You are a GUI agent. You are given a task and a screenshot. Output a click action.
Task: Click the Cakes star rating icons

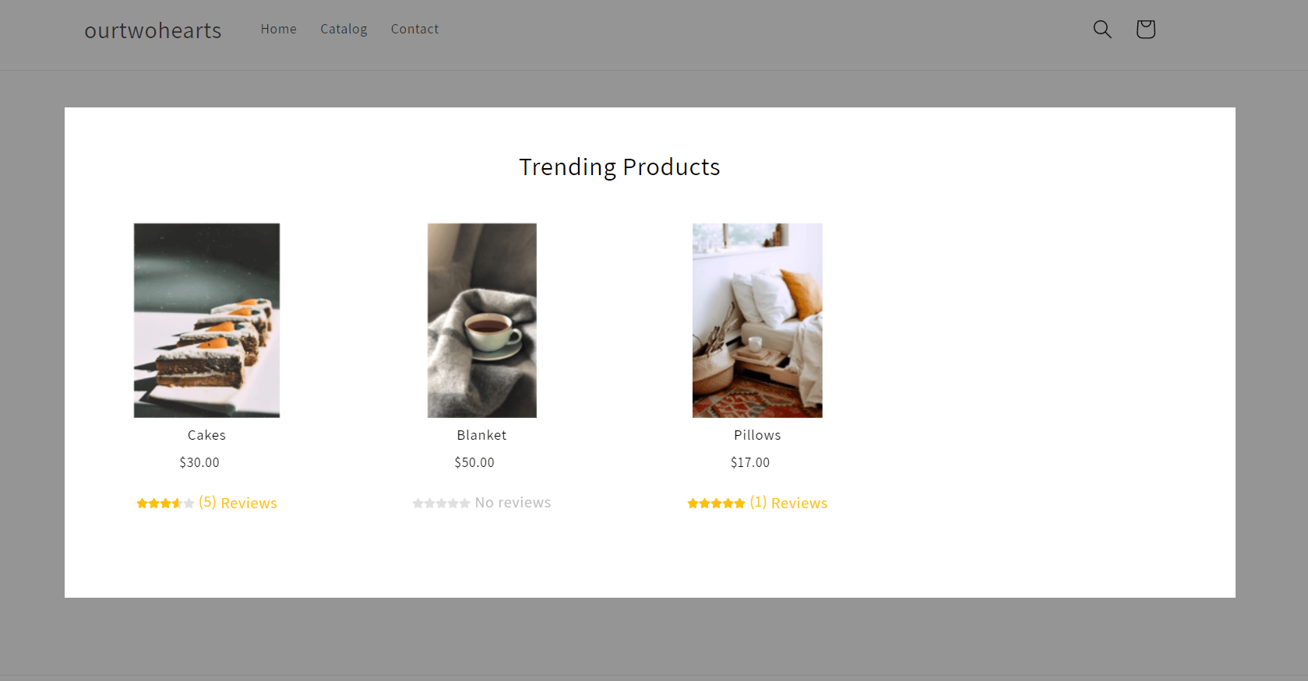[x=165, y=504]
